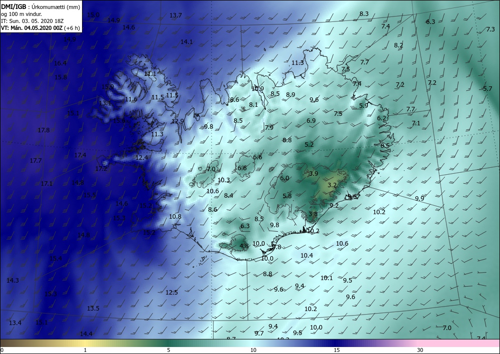500x354 pixels.
Task: Select the map value 4.8
Action: 244,246
